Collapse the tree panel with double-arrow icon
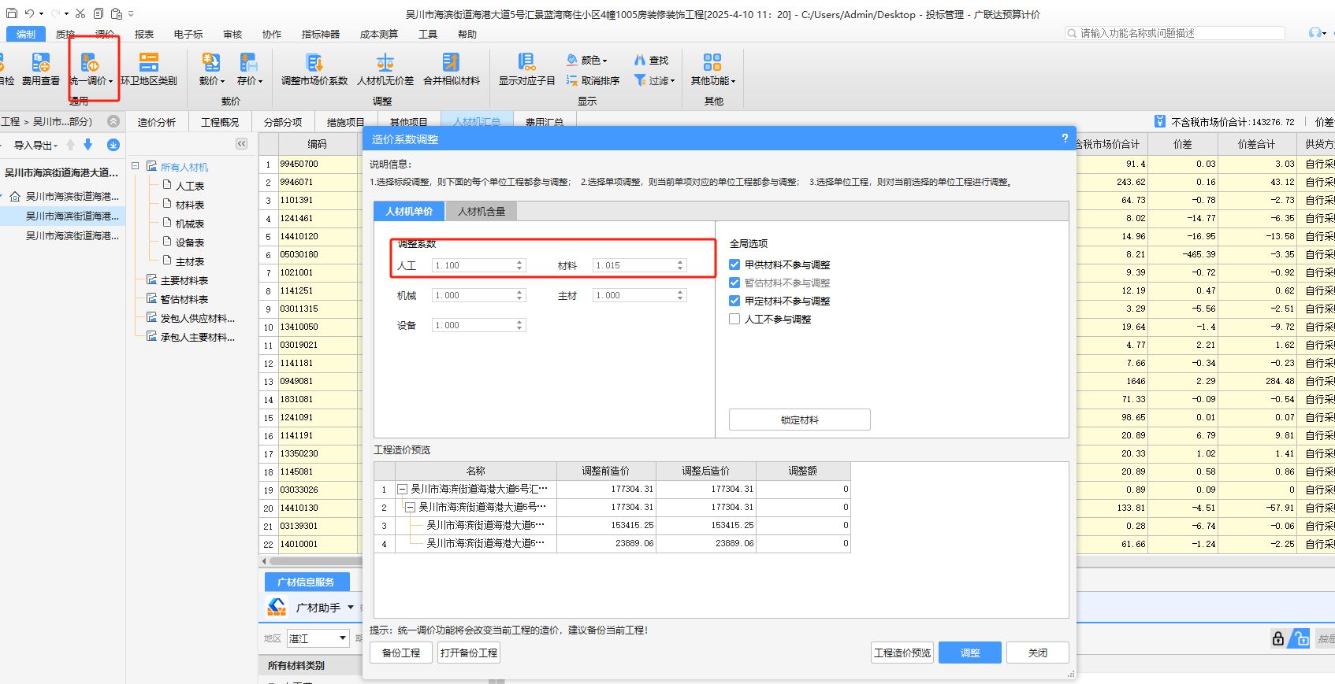Screen dimensions: 1335x684 241,143
